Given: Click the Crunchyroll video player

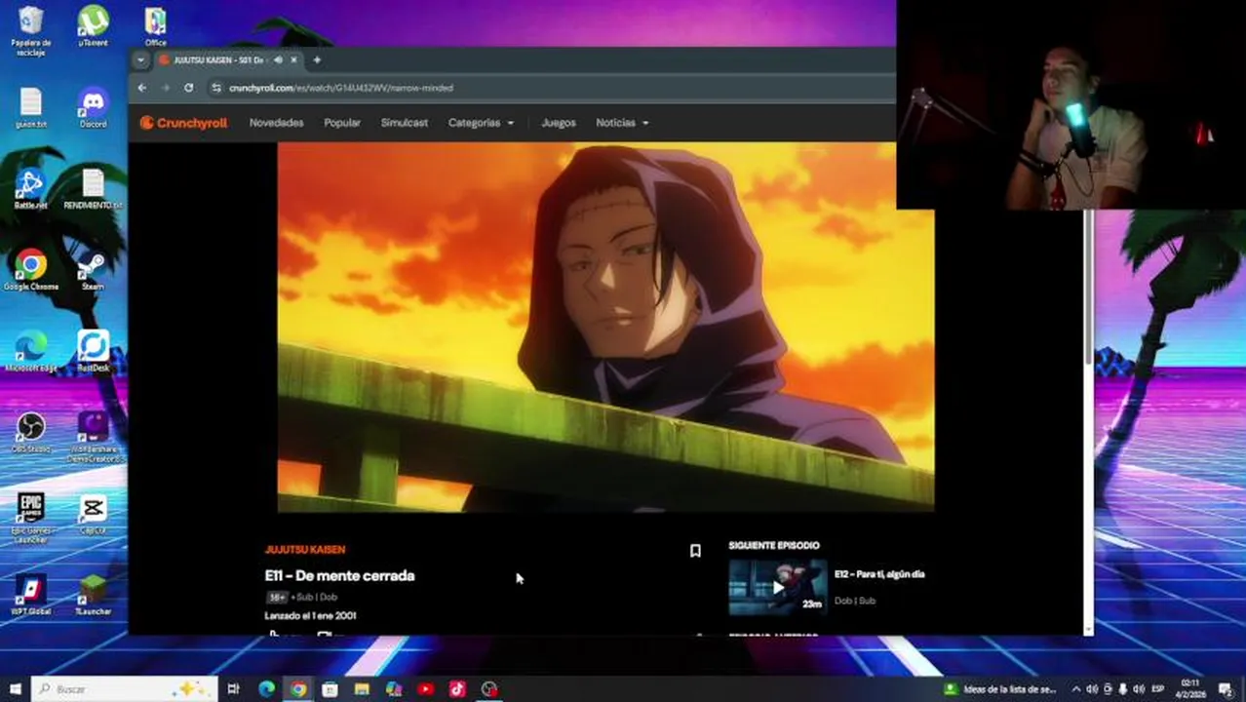Looking at the screenshot, I should (x=605, y=328).
